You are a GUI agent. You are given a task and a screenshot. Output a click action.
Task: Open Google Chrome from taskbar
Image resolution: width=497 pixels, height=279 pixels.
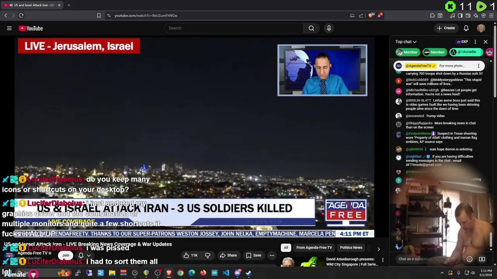[x=180, y=273]
